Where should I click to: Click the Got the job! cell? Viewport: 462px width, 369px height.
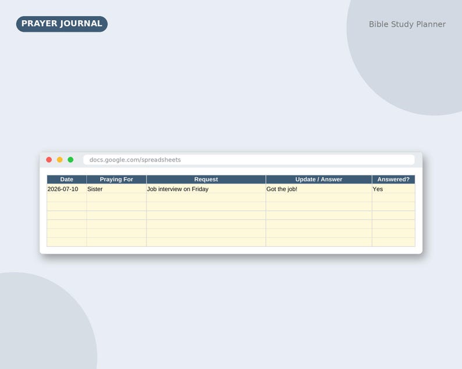click(x=319, y=189)
